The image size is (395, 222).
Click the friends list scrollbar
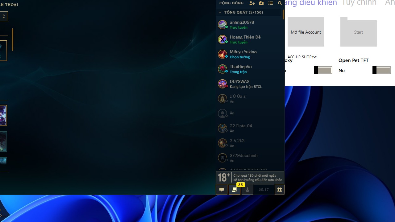283,14
